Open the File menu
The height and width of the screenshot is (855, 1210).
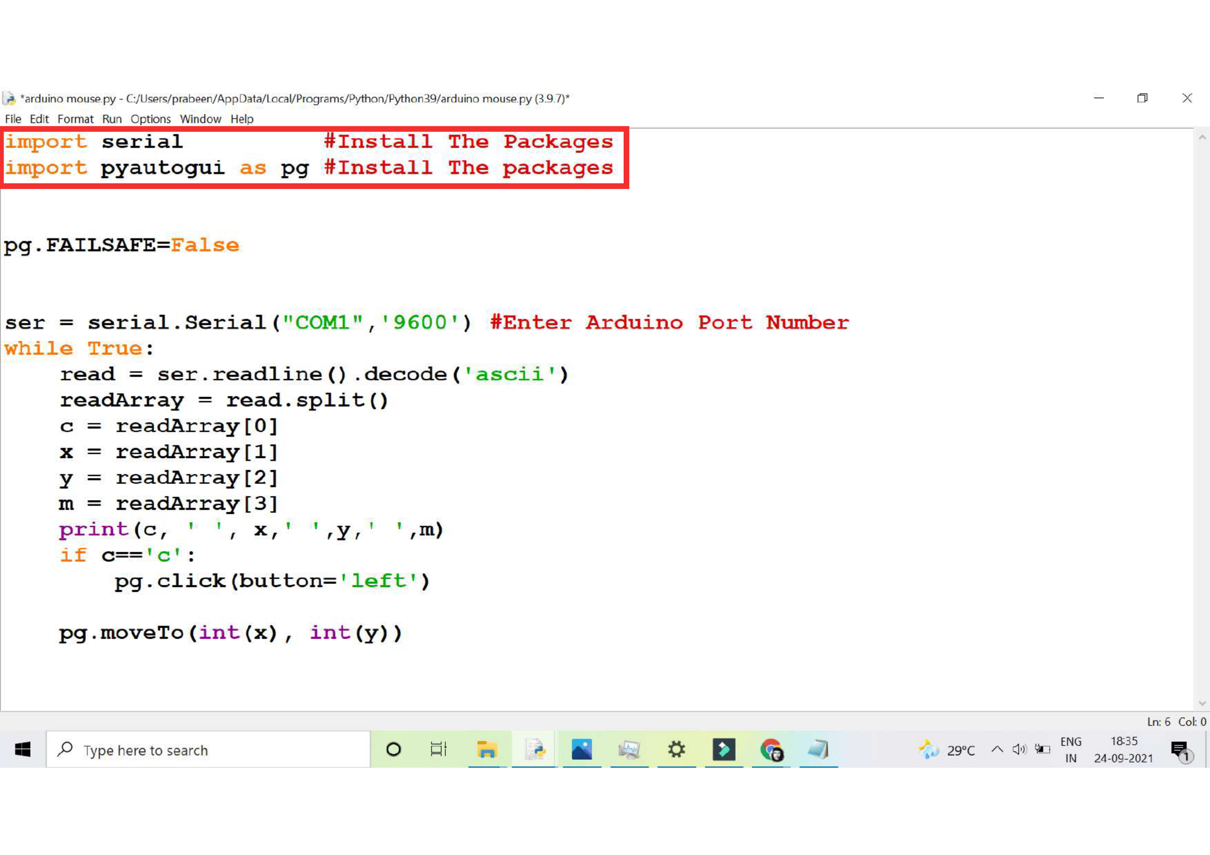13,119
